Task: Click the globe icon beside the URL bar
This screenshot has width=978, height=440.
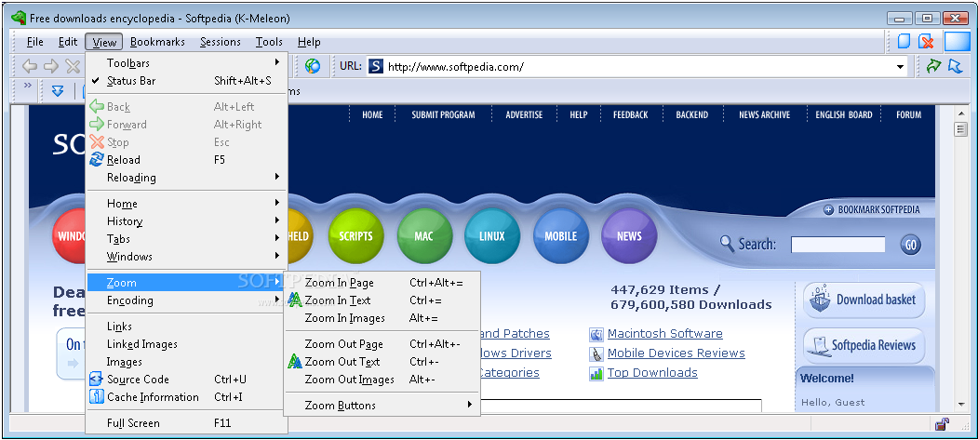Action: pyautogui.click(x=313, y=66)
